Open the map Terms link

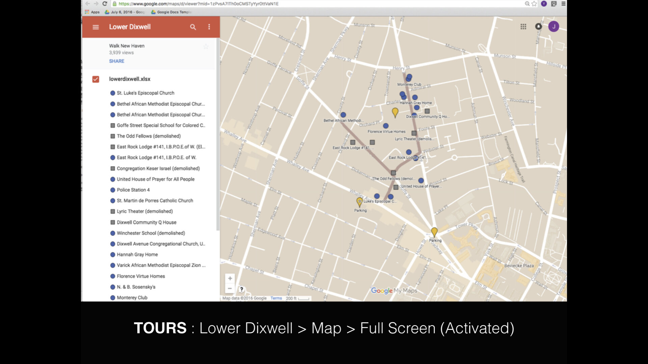(x=276, y=298)
